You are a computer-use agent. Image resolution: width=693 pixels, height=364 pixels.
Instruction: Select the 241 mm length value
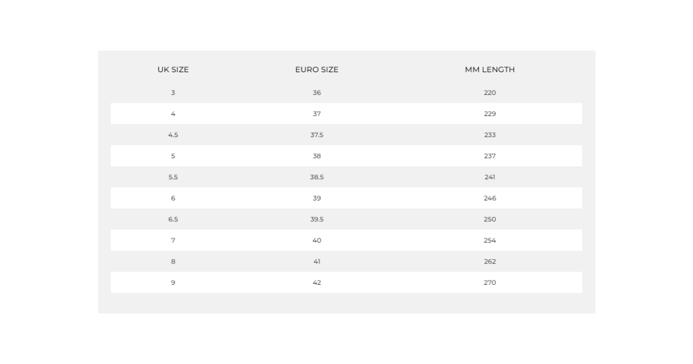[490, 177]
